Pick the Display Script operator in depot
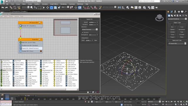The width and height of the screenshot is (188, 106). (x=72, y=86)
